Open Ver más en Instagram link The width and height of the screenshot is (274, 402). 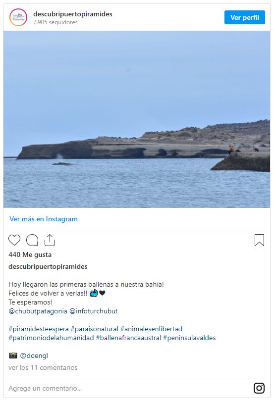click(44, 219)
